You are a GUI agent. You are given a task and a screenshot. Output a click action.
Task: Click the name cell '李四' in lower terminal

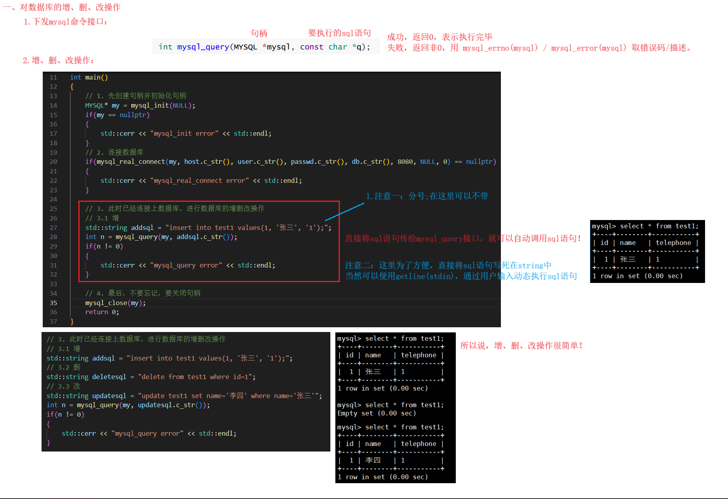point(373,460)
